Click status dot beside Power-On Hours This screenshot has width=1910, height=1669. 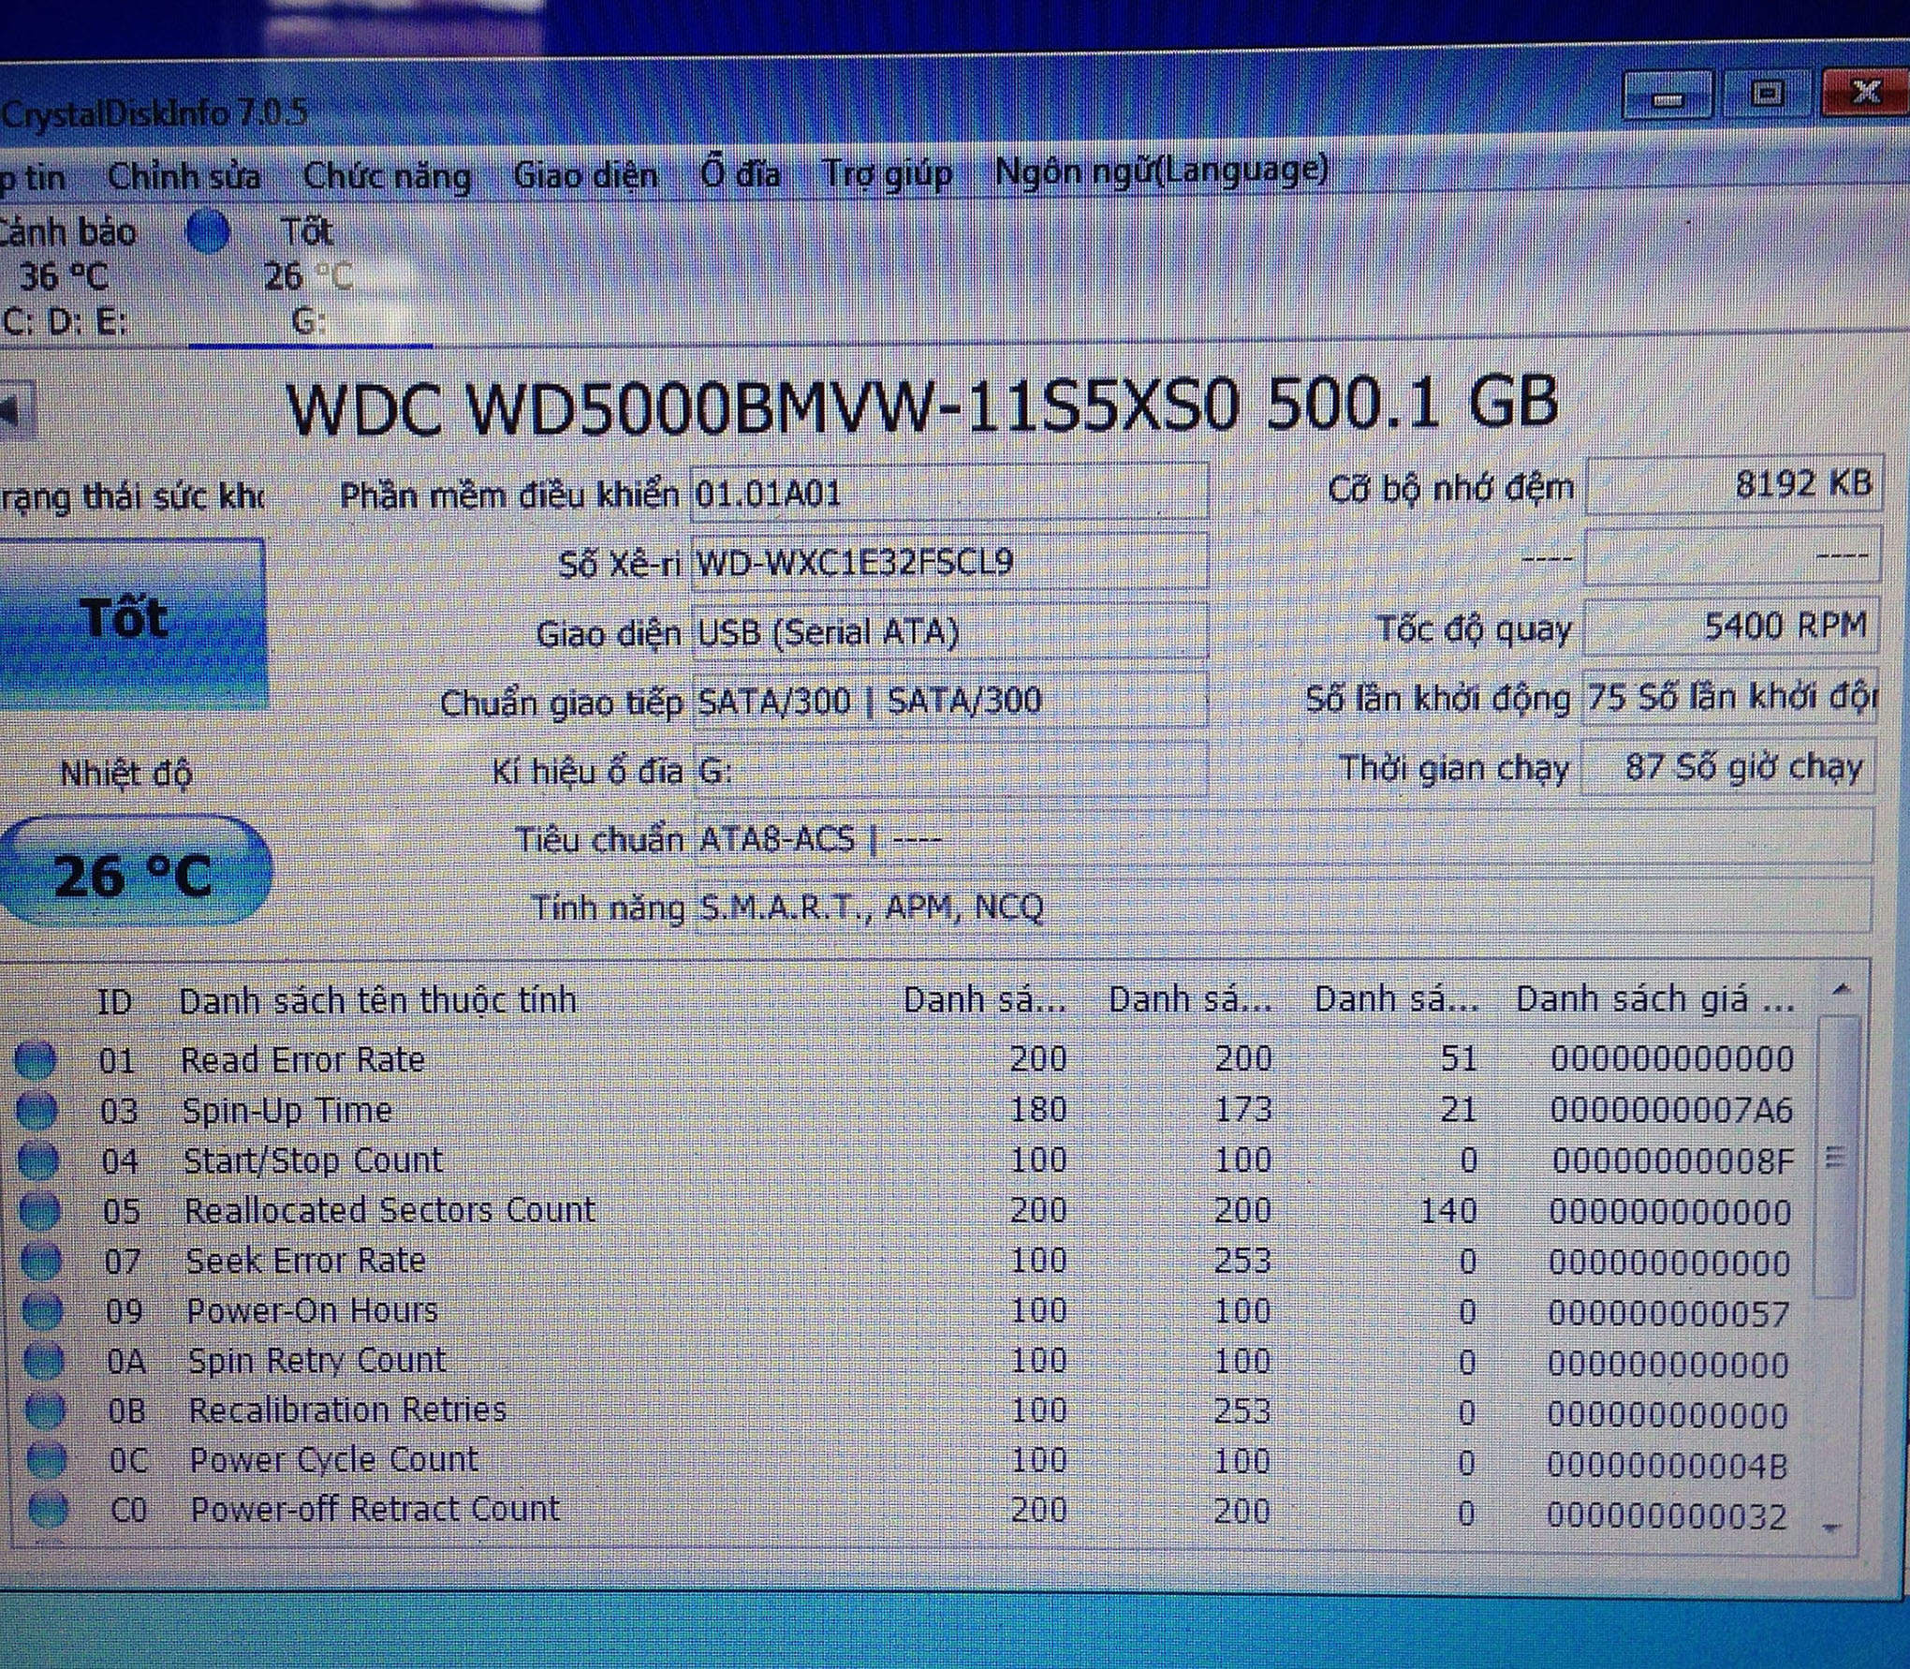point(43,1310)
